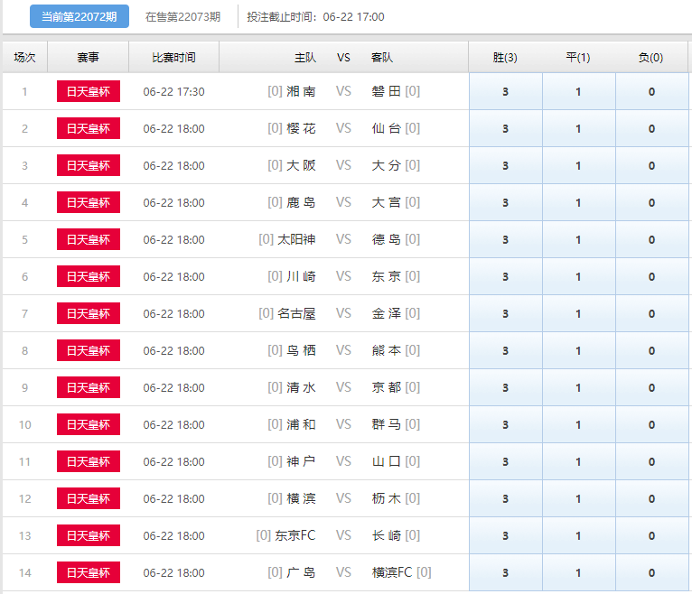Click away team 横滨FC
The height and width of the screenshot is (594, 692).
click(x=392, y=573)
